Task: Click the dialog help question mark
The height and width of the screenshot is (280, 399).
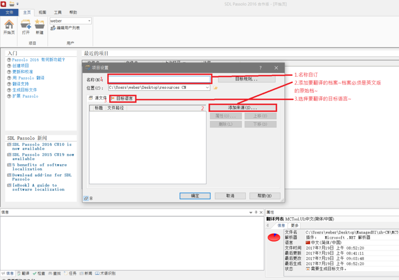Action: point(260,68)
